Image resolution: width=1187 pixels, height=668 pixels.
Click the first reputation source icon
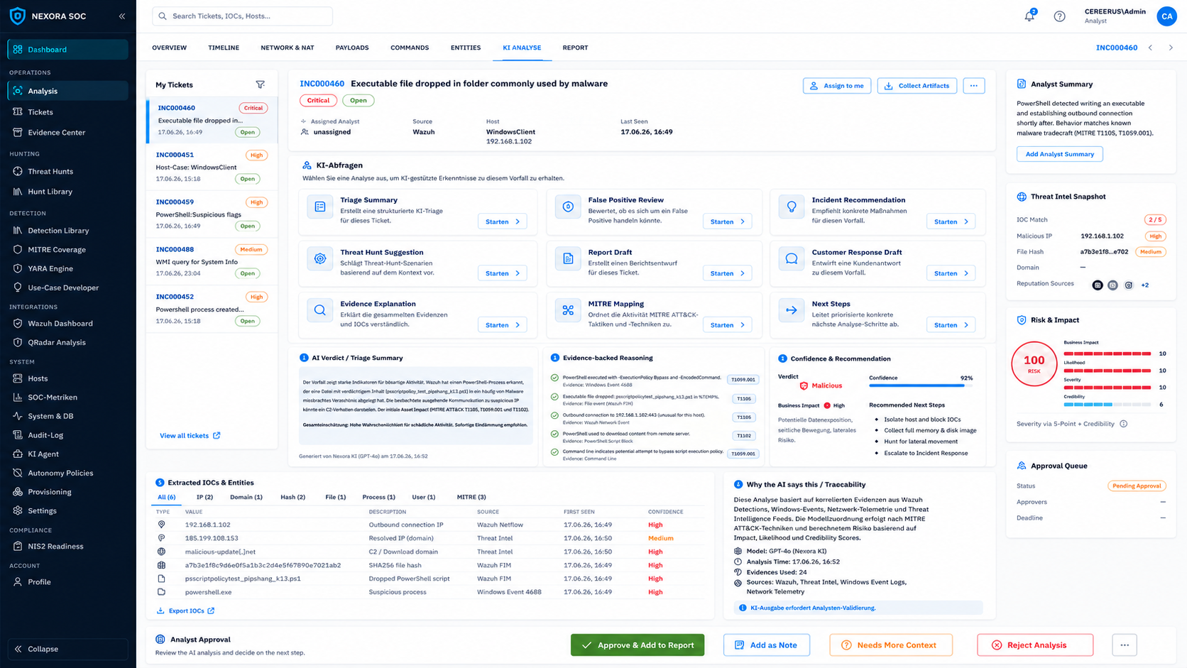(1098, 285)
